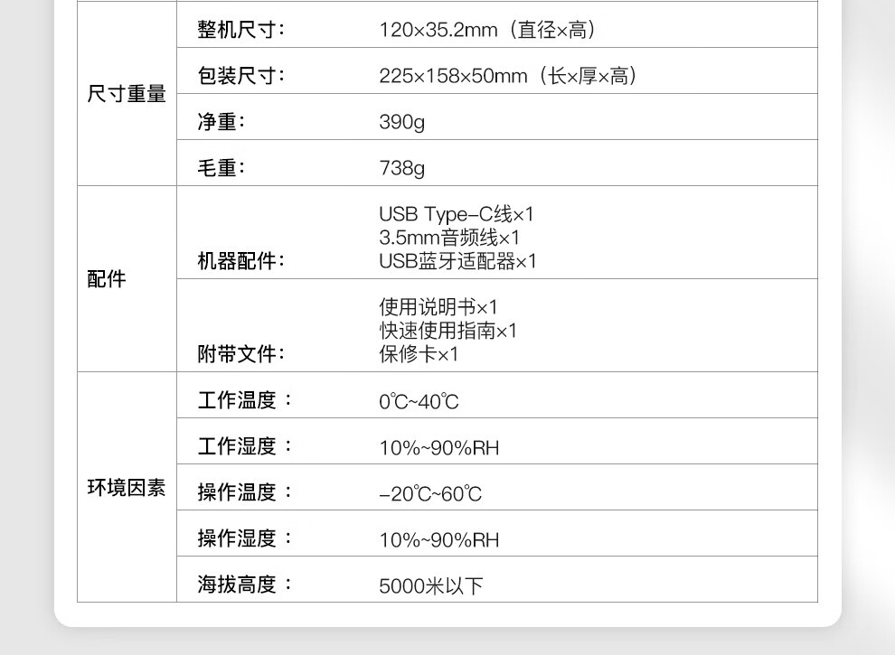Select the 包装尺寸 label
Image resolution: width=895 pixels, height=655 pixels.
tap(241, 76)
